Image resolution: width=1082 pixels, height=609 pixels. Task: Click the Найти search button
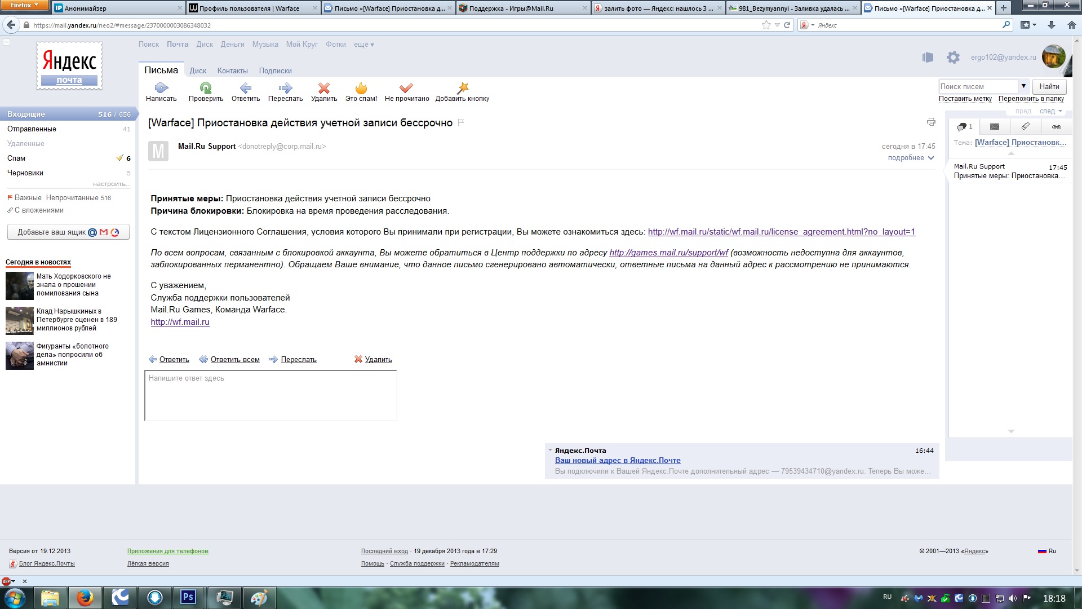pyautogui.click(x=1049, y=86)
